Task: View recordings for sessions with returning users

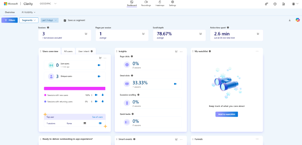Action: 96,101
